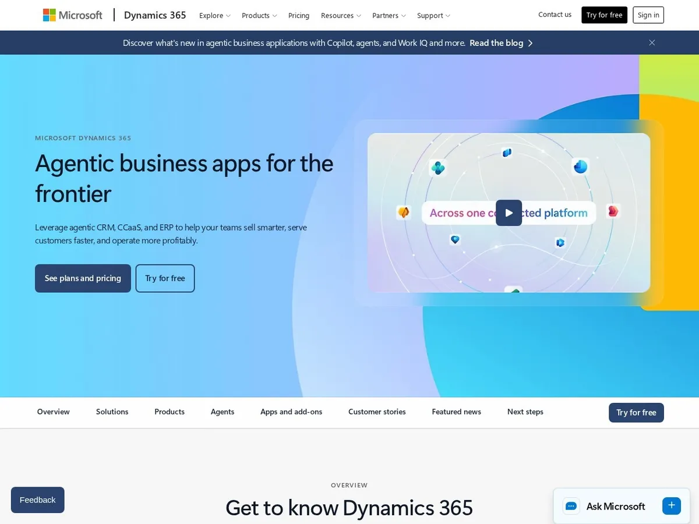Click the 'MICROSOFT DYNAMICS 365' eyebrow text
This screenshot has height=524, width=699.
[x=83, y=138]
